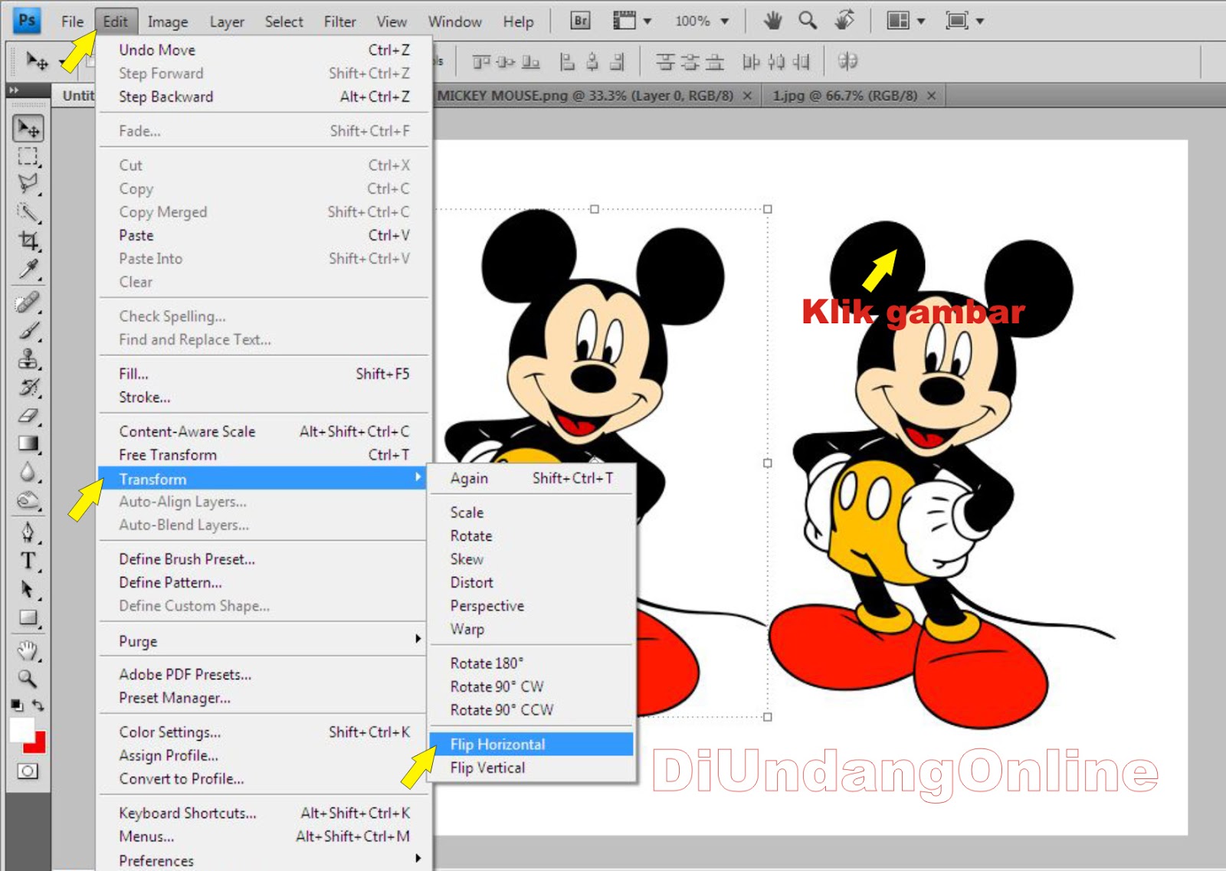Open the Layer menu

[x=227, y=21]
